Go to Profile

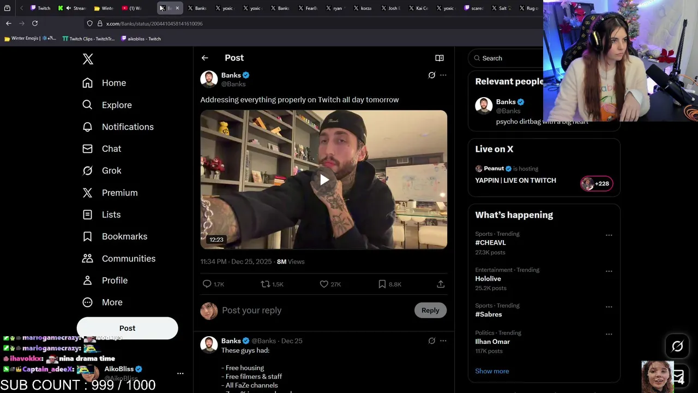(x=105, y=280)
